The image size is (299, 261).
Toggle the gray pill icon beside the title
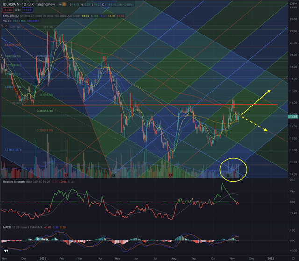point(60,4)
